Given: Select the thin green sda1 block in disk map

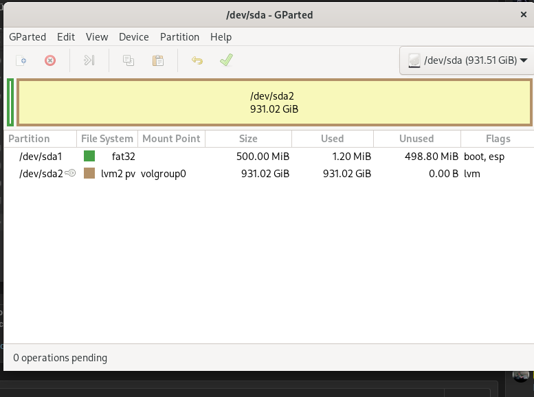Looking at the screenshot, I should [x=10, y=102].
